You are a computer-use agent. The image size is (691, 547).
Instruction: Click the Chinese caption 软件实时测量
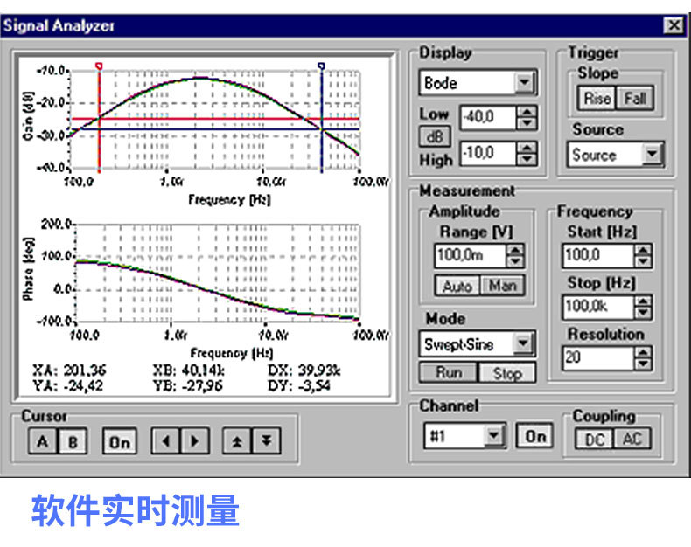tap(136, 510)
